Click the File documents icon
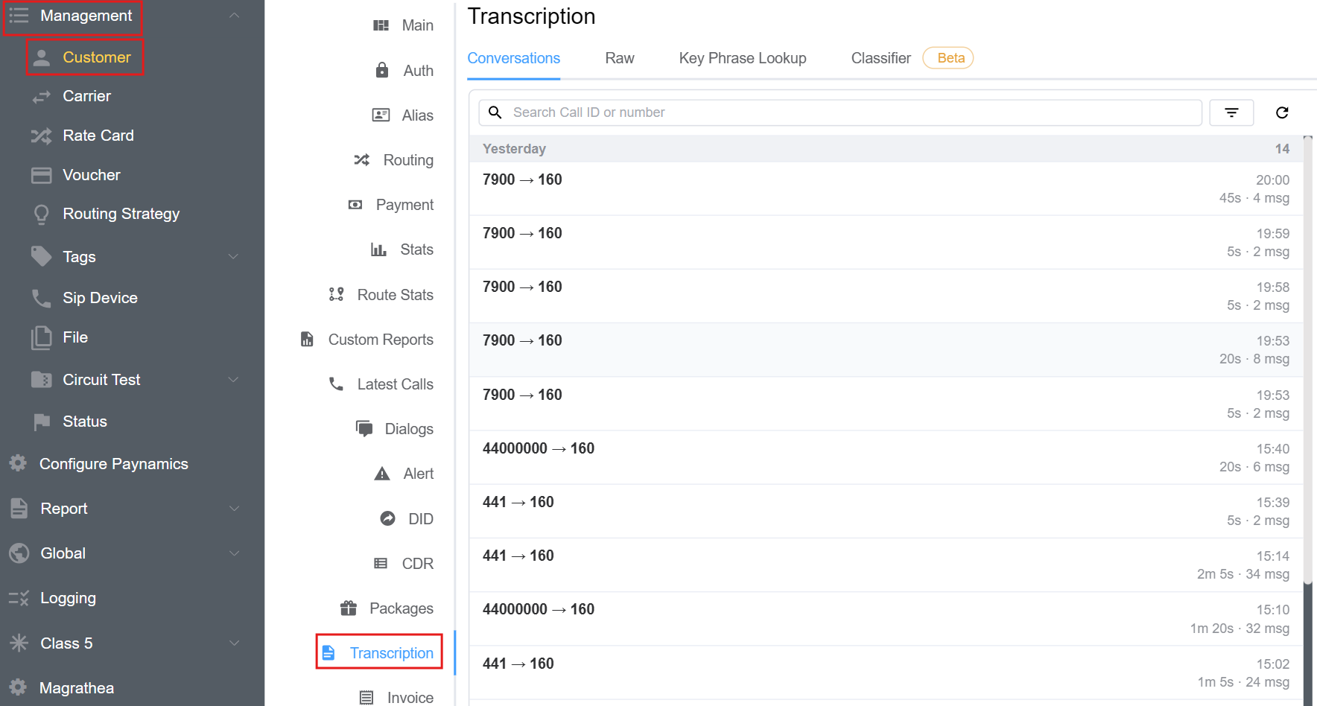This screenshot has width=1317, height=706. click(x=42, y=337)
